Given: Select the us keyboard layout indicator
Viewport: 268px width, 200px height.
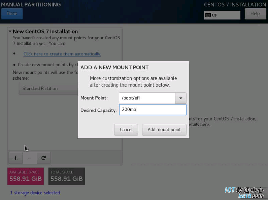Looking at the screenshot, I should 222,15.
